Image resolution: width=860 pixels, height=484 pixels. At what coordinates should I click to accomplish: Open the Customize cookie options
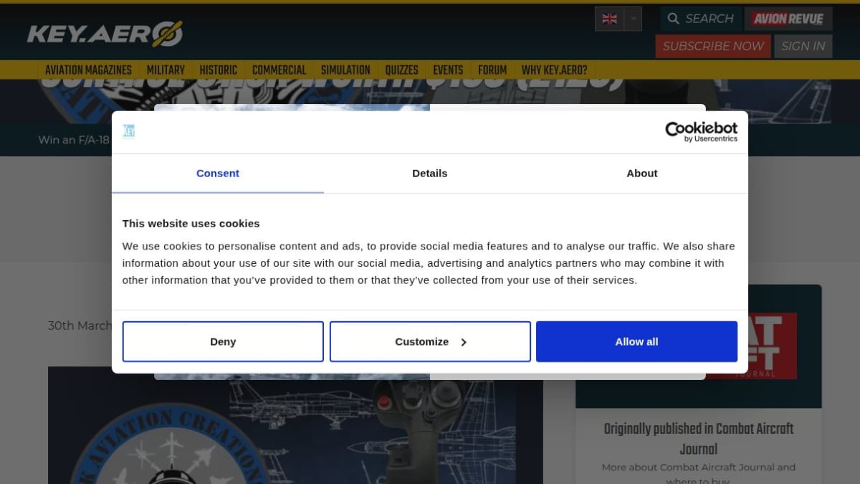pos(430,341)
